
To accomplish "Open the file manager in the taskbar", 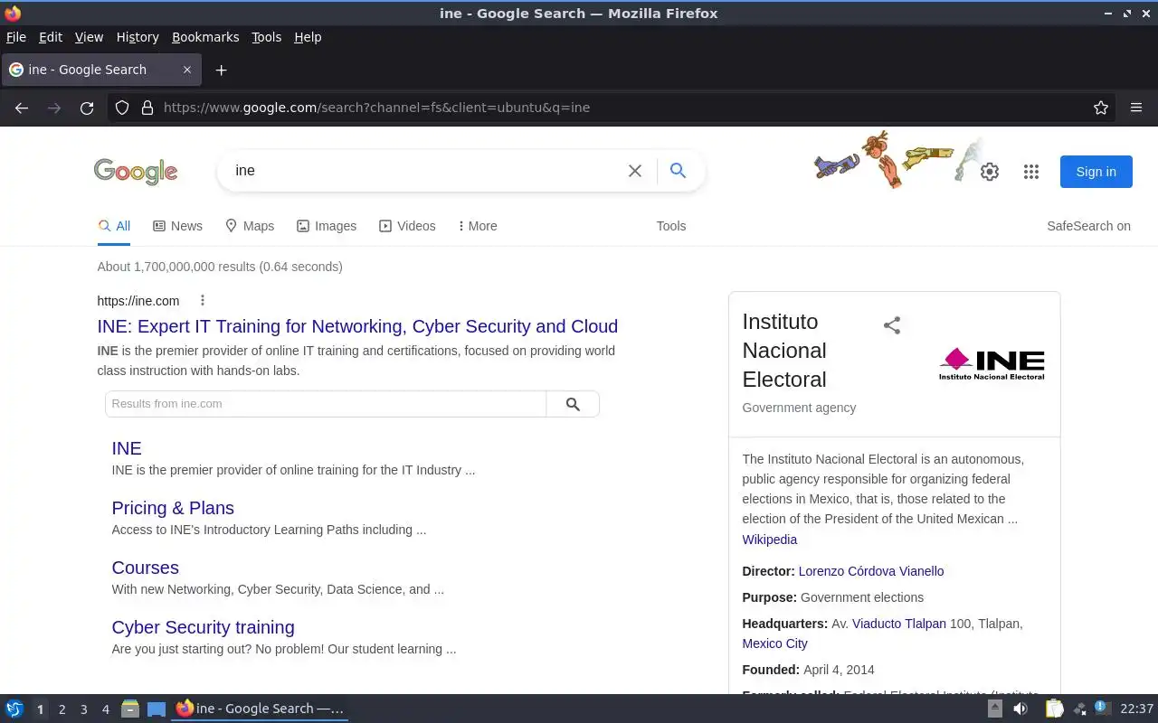I will (130, 709).
